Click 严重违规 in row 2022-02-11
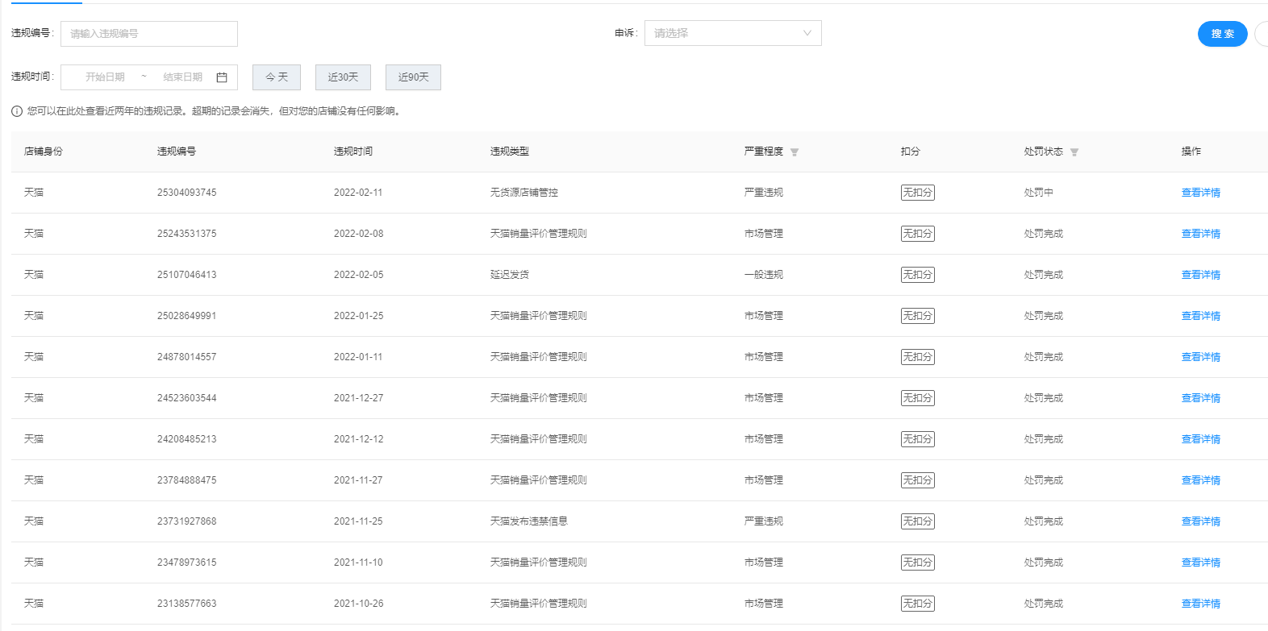The width and height of the screenshot is (1268, 631). (x=764, y=193)
